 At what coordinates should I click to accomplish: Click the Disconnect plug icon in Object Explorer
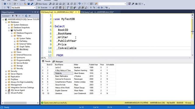pos(16,16)
